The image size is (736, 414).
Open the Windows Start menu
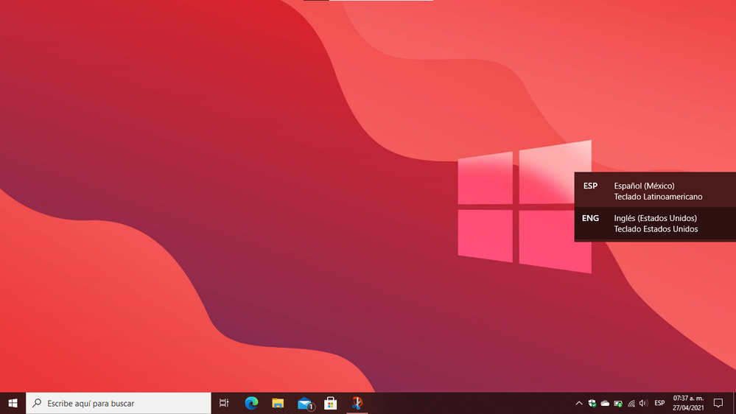13,403
